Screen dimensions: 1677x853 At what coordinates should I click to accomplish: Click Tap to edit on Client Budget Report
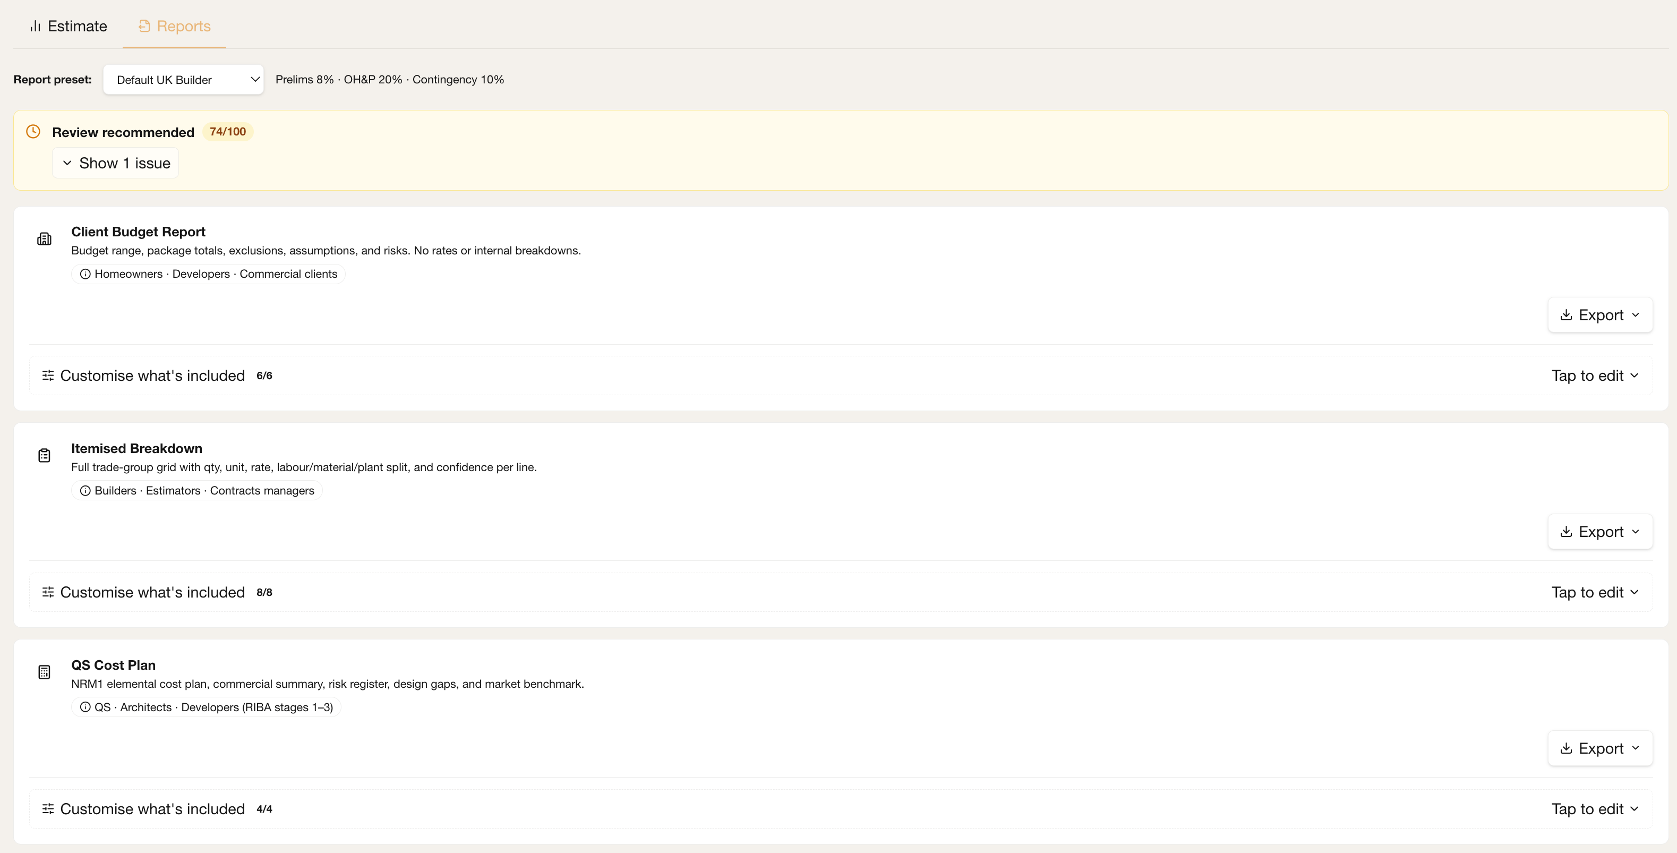(1595, 376)
